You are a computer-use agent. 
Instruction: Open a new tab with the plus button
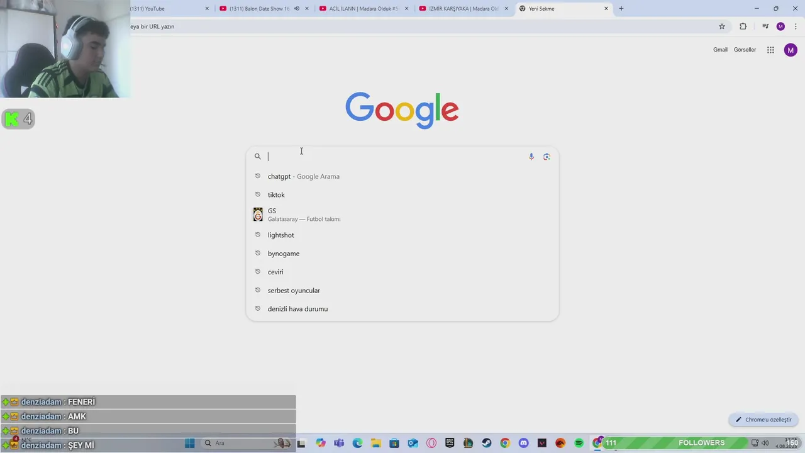621,9
